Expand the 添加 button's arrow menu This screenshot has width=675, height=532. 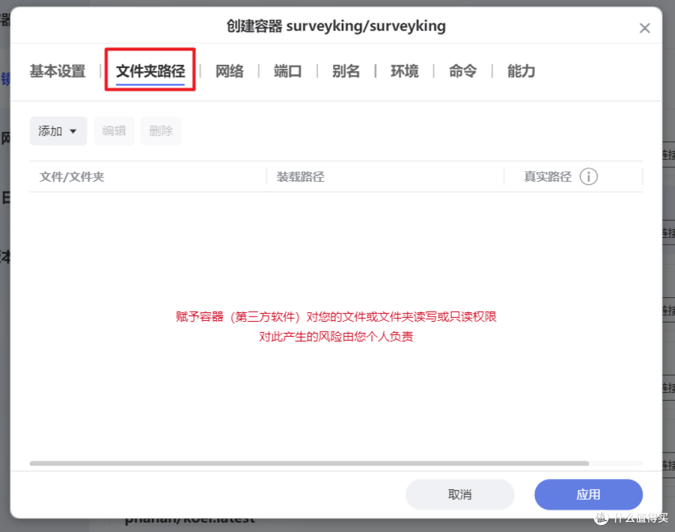click(x=74, y=131)
